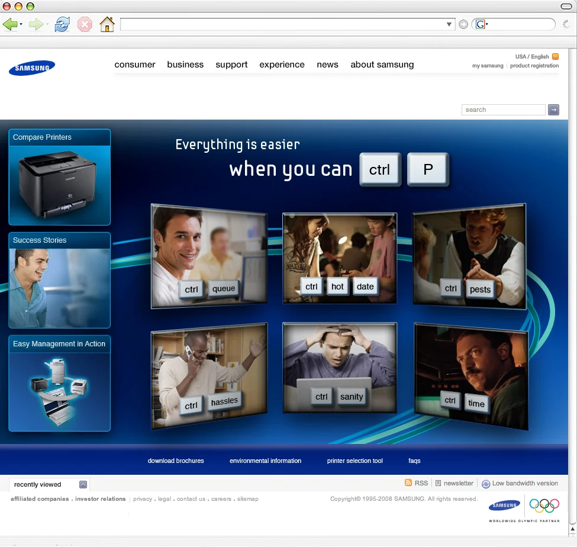The height and width of the screenshot is (547, 577).
Task: Click the browser Google search field
Action: [x=520, y=24]
